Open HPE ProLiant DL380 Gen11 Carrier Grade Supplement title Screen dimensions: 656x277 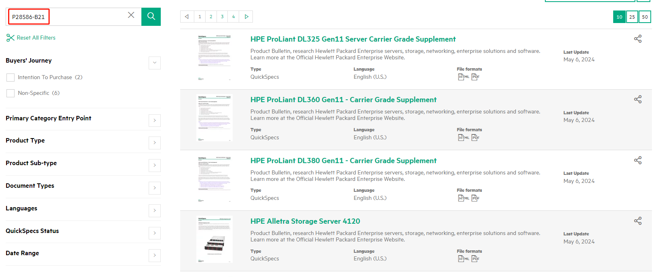343,161
